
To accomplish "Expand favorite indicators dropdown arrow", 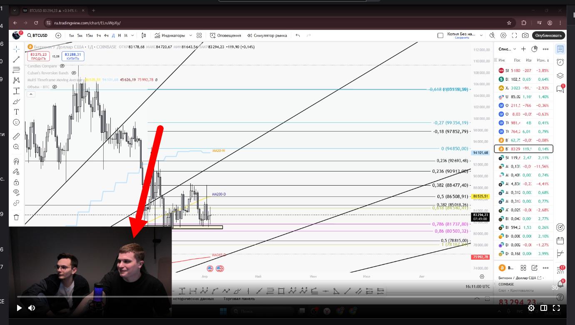I will (x=190, y=35).
